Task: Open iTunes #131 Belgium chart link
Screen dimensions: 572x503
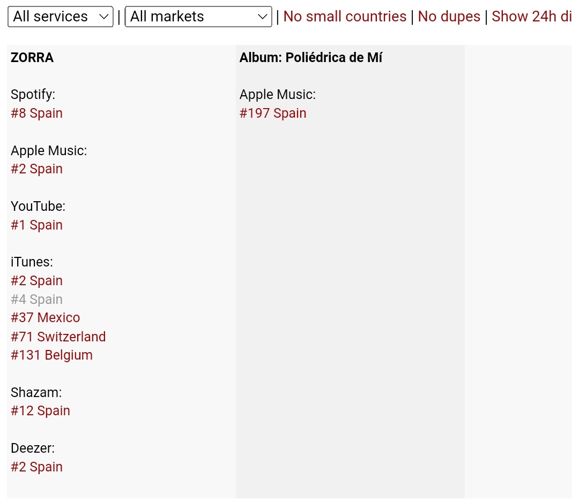Action: pyautogui.click(x=51, y=355)
